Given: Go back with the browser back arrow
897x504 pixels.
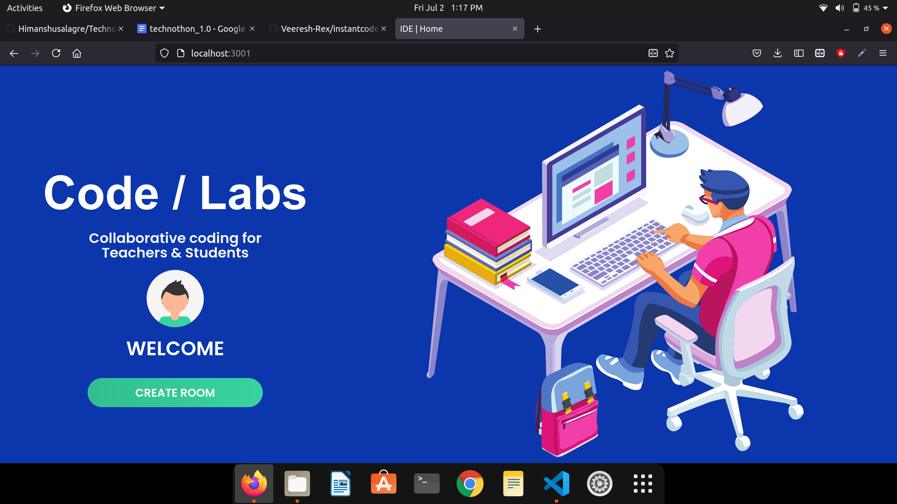Looking at the screenshot, I should pyautogui.click(x=14, y=53).
